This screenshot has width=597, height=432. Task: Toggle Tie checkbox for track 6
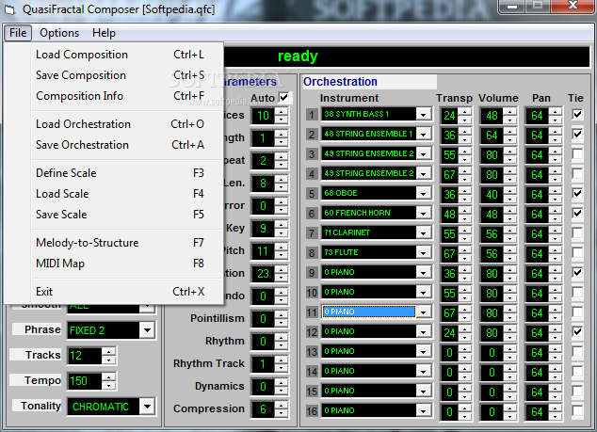point(577,213)
